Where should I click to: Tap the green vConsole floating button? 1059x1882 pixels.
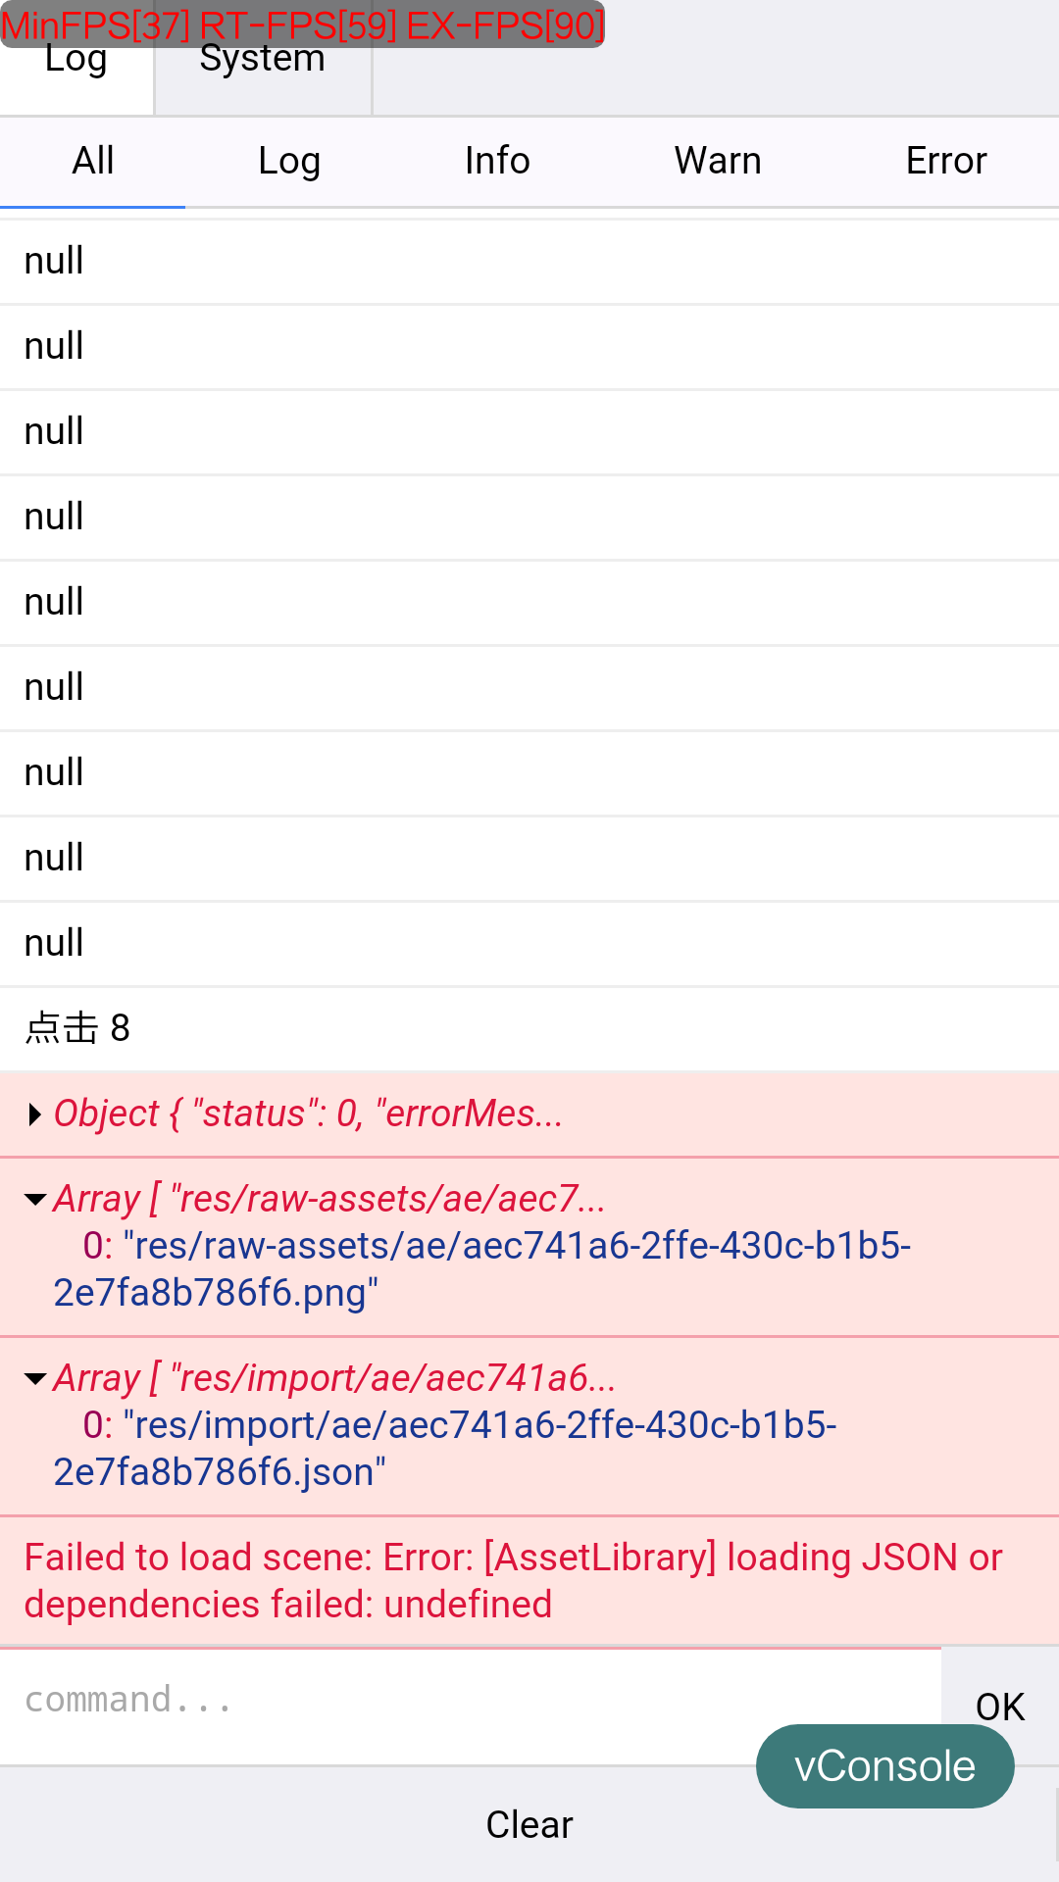point(884,1766)
